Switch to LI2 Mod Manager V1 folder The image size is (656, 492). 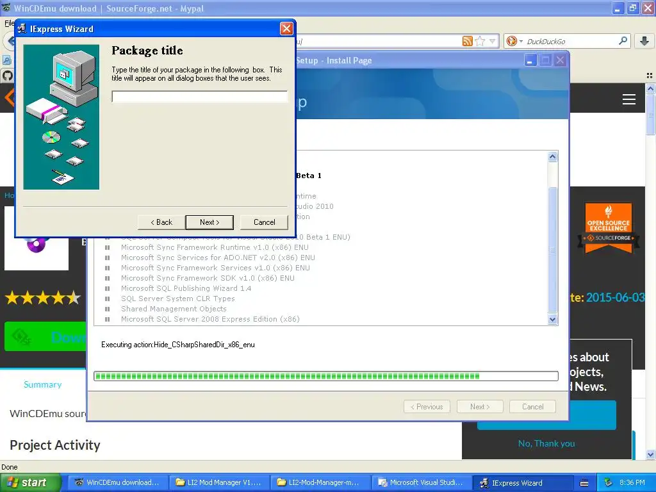pyautogui.click(x=218, y=482)
